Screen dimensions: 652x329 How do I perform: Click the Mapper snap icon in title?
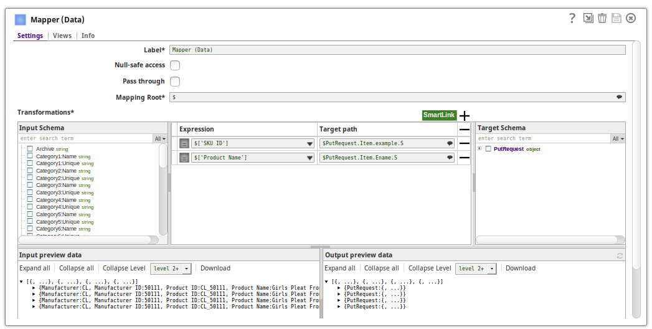pyautogui.click(x=21, y=19)
